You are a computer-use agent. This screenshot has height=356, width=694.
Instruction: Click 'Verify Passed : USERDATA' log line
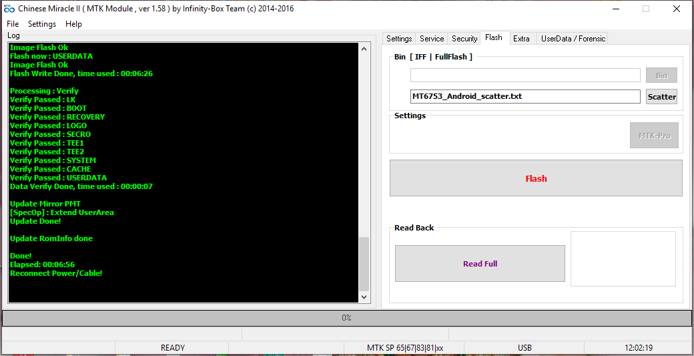click(x=59, y=178)
